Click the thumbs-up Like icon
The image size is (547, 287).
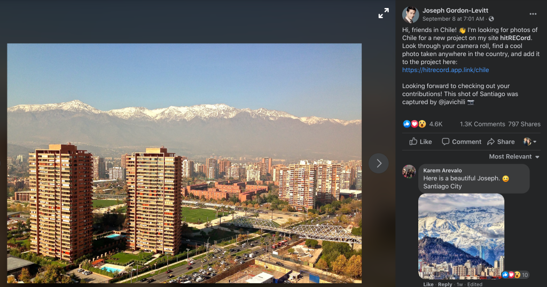click(x=413, y=141)
